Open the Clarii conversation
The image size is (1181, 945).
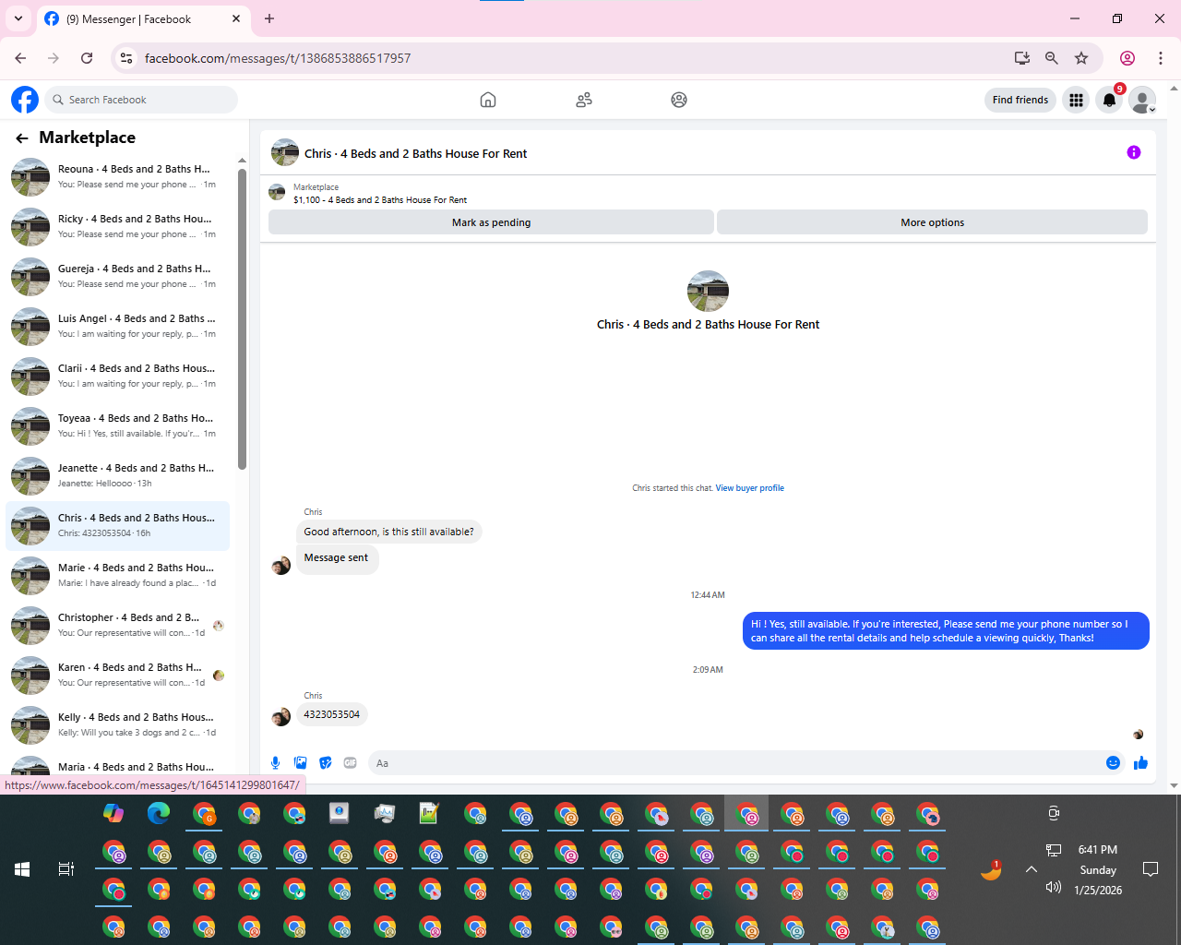(118, 376)
